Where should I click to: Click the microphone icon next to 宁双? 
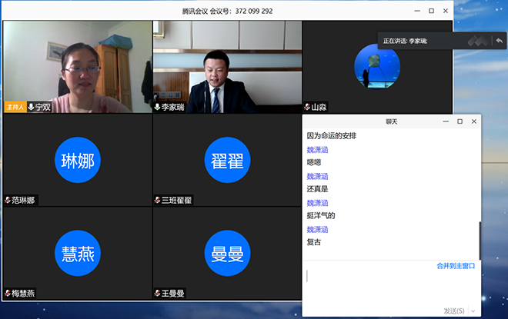coord(31,107)
